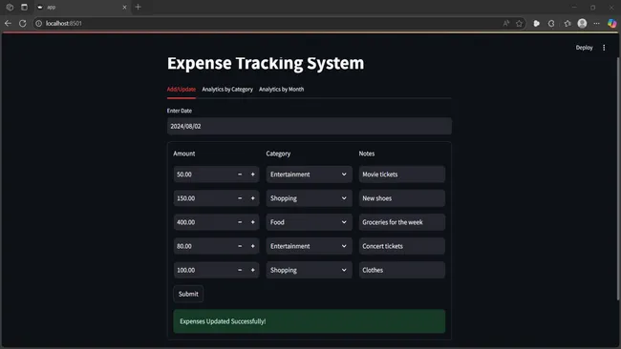Open category dropdown for New shoes row
Screen dimensions: 621x349
pos(309,198)
